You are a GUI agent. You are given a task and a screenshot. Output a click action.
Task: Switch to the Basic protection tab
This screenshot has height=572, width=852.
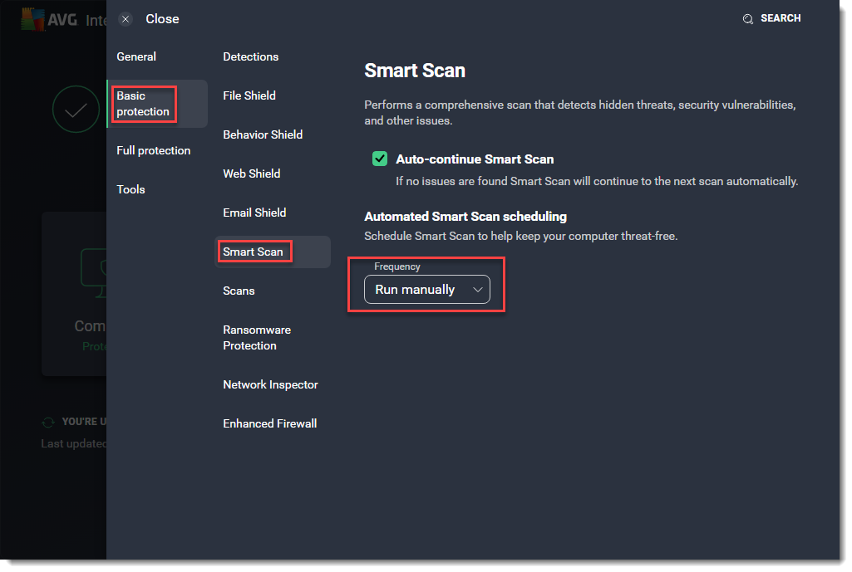142,103
